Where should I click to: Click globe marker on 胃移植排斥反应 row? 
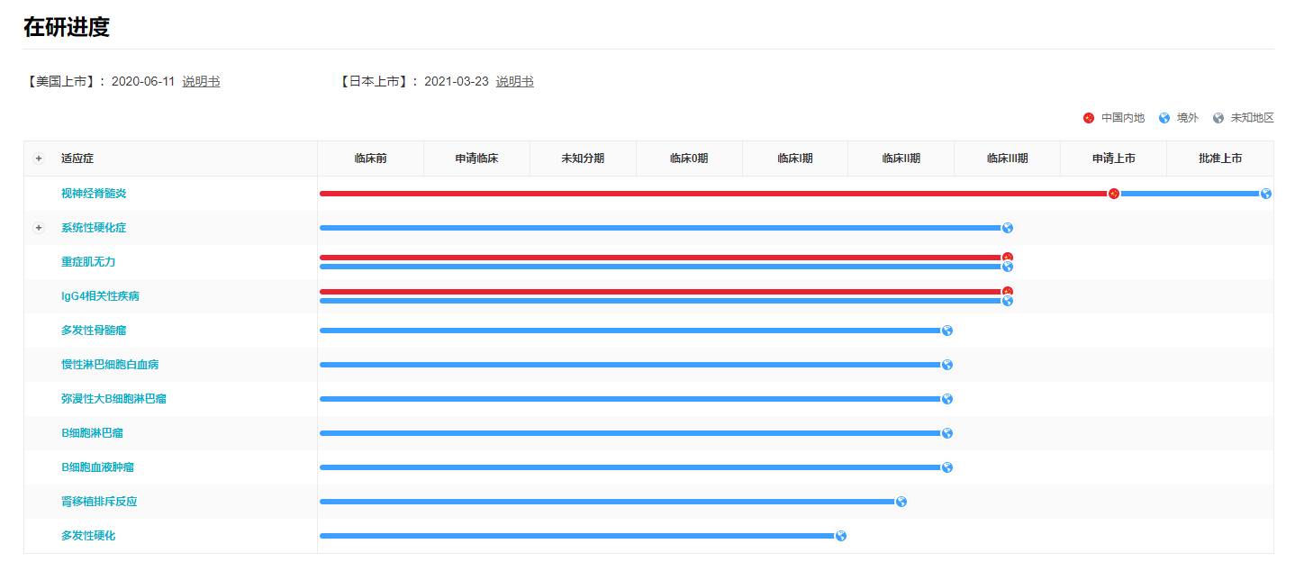(x=901, y=502)
